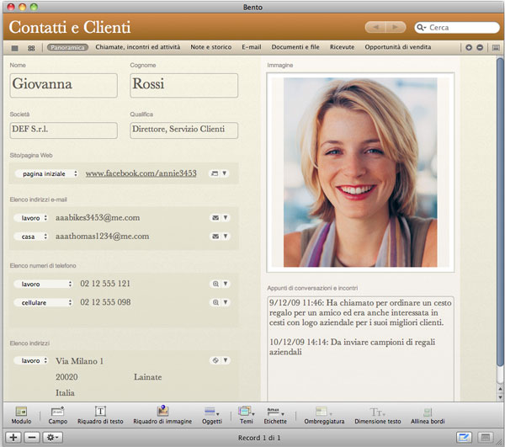Switch to table view icon
The height and width of the screenshot is (447, 505).
pos(15,48)
